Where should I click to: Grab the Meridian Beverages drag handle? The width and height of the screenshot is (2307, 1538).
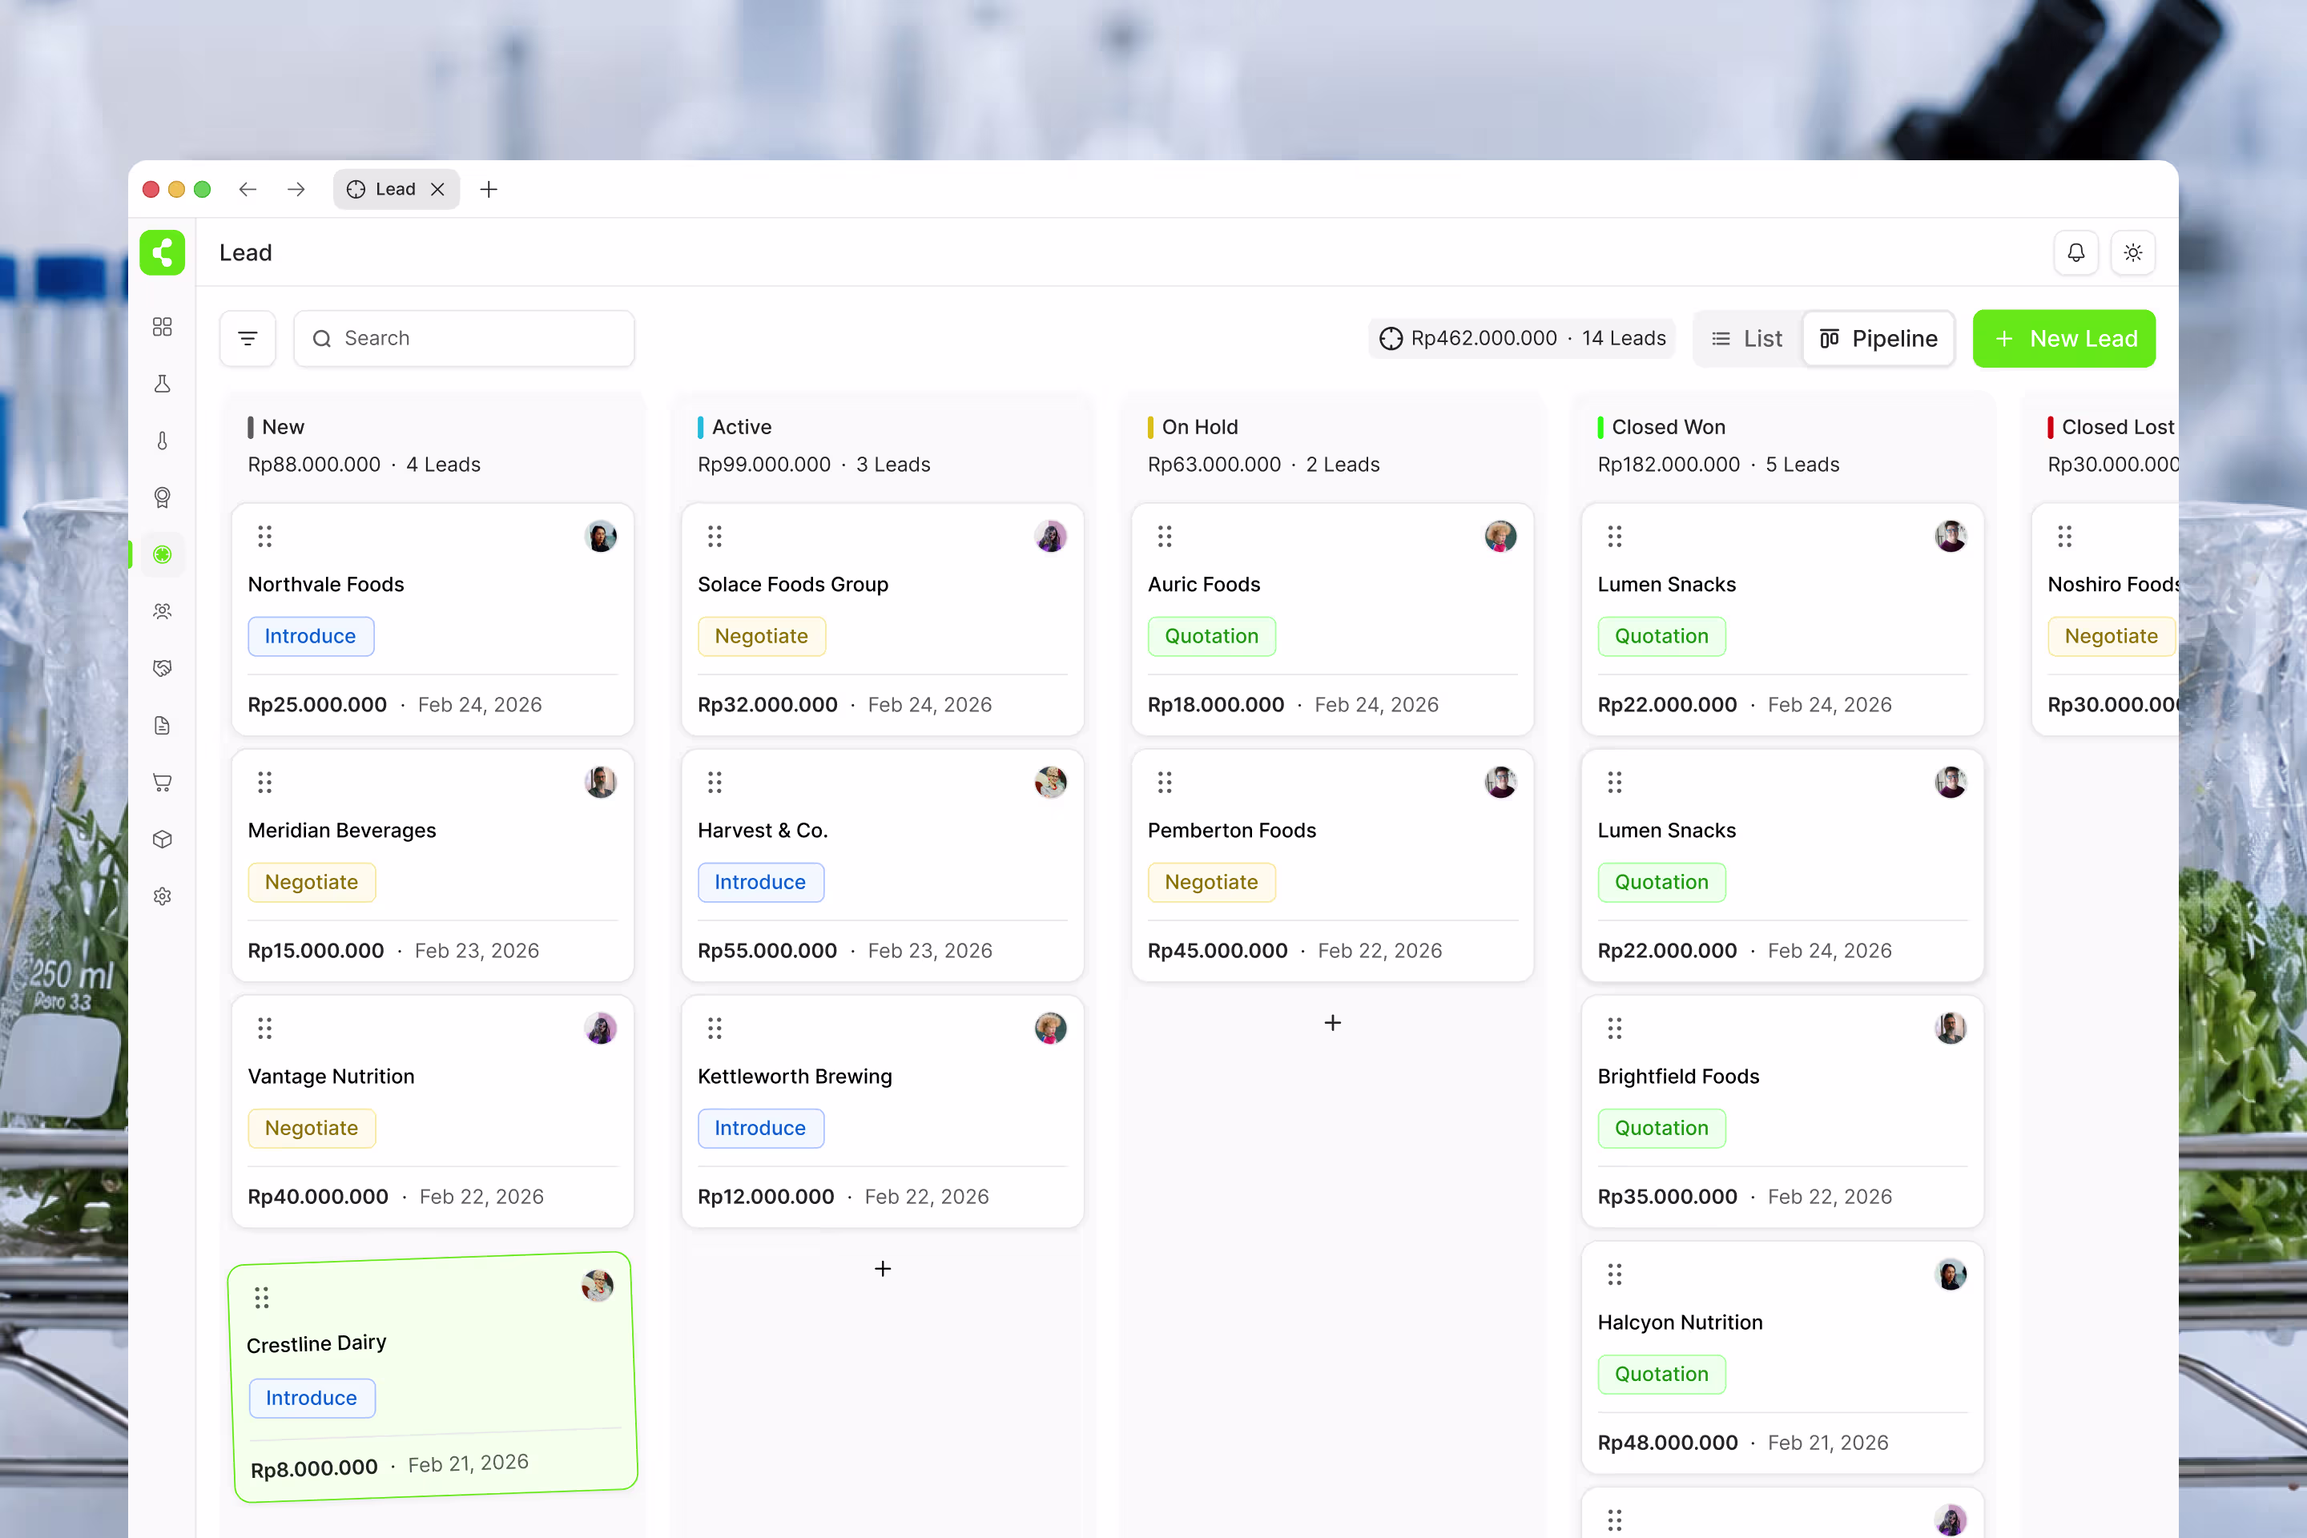coord(265,782)
